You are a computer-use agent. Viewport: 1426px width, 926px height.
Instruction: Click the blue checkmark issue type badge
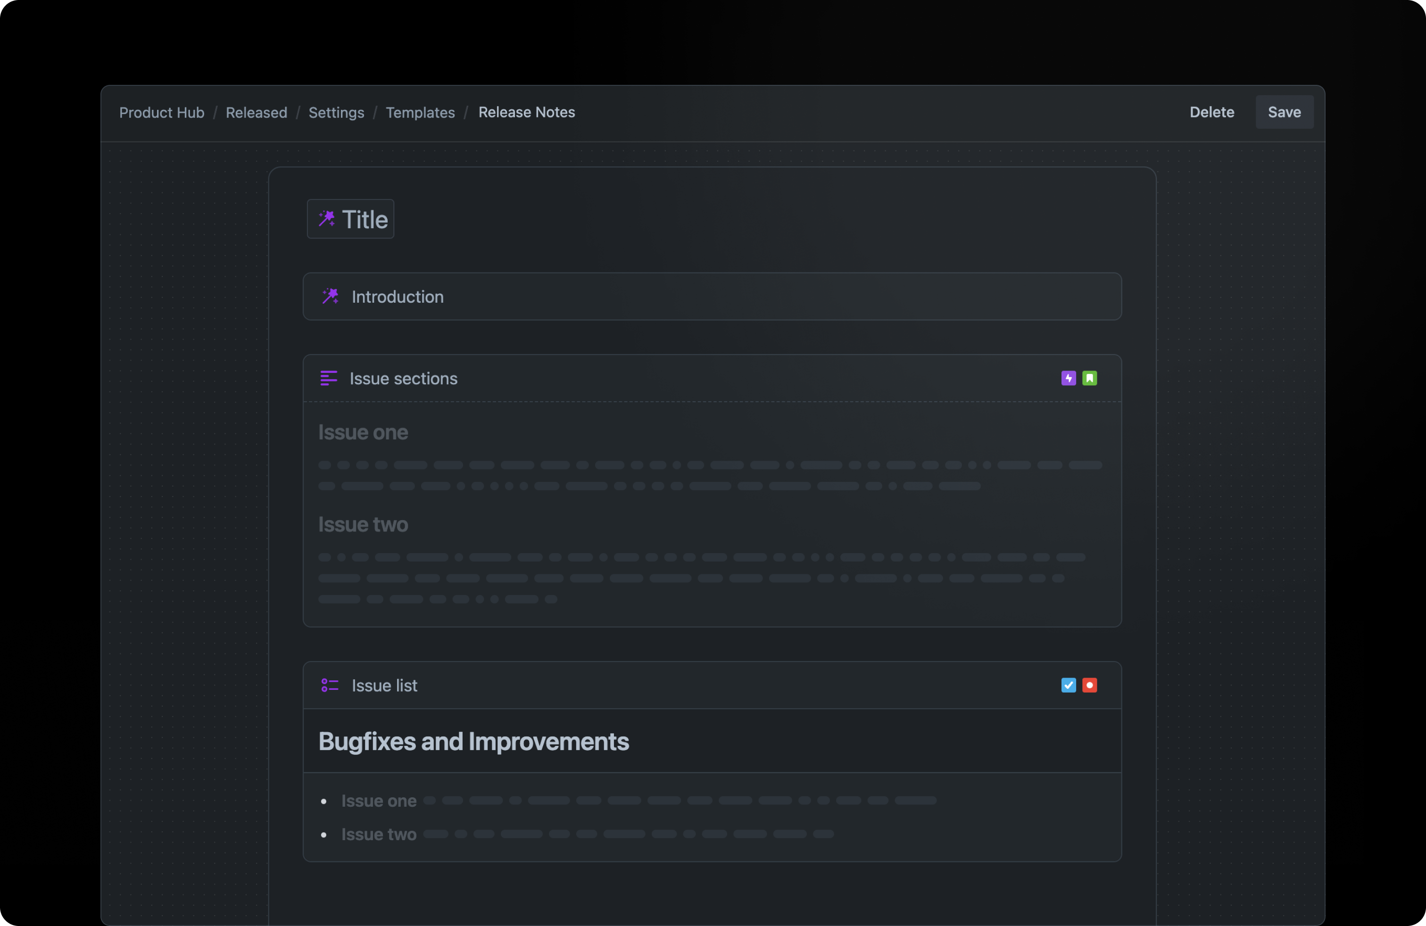click(x=1068, y=685)
